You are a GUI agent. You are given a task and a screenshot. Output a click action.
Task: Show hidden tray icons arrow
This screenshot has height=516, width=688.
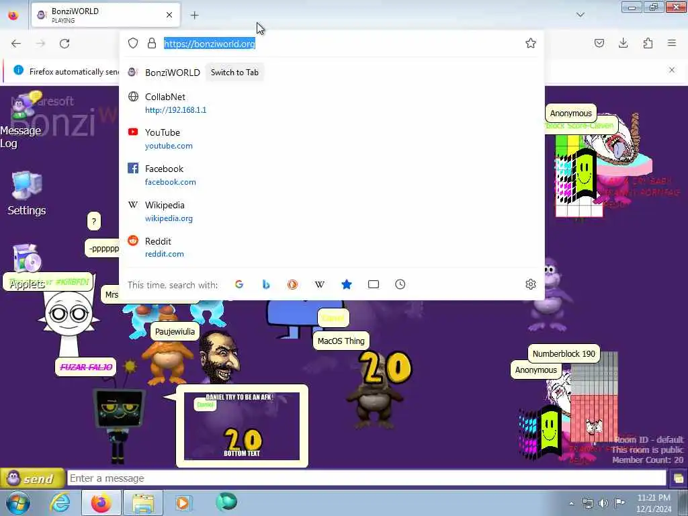click(x=571, y=503)
